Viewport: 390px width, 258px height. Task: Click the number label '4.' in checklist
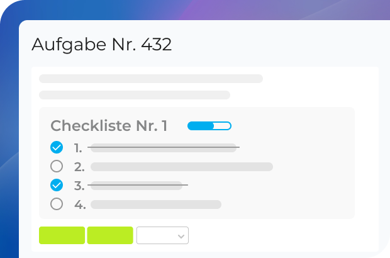pyautogui.click(x=79, y=205)
